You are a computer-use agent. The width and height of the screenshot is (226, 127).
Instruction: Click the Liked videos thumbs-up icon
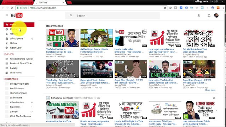pyautogui.click(x=7, y=73)
